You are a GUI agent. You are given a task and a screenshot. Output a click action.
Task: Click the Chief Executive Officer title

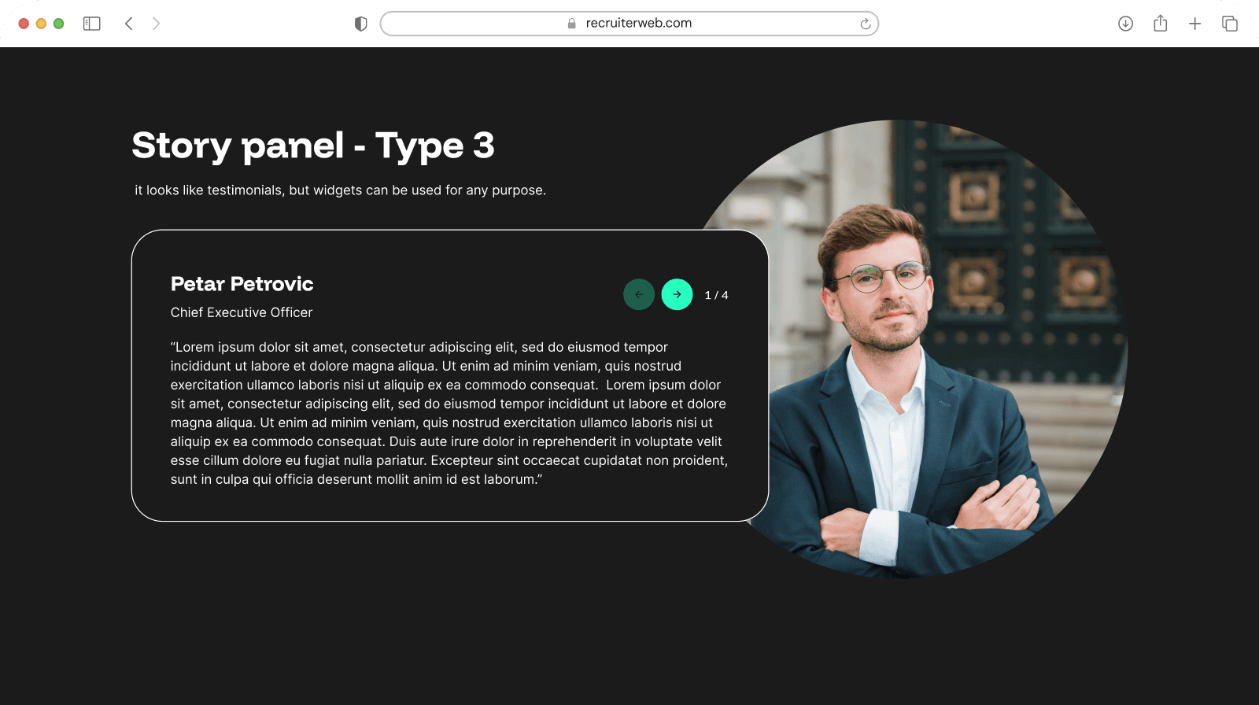click(x=242, y=312)
